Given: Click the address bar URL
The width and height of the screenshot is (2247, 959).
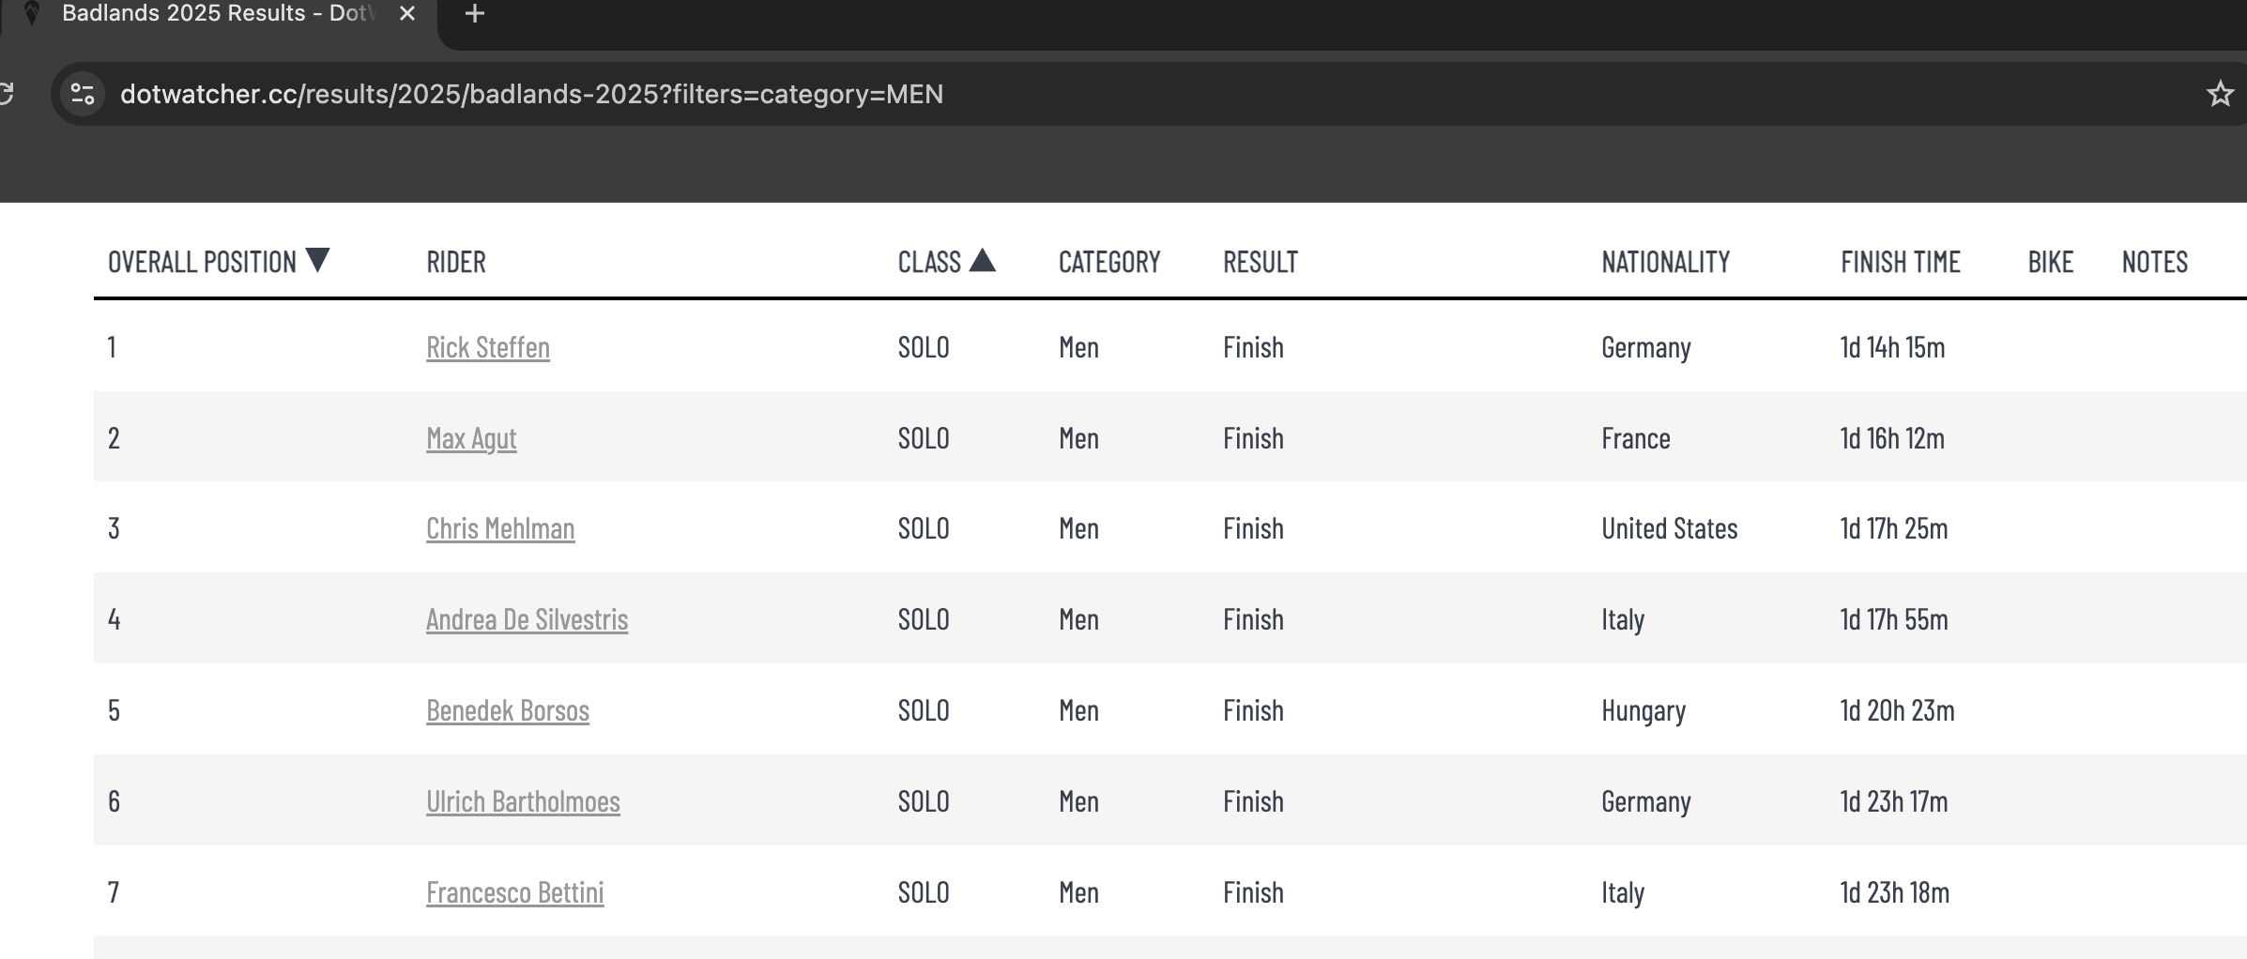Looking at the screenshot, I should point(531,94).
